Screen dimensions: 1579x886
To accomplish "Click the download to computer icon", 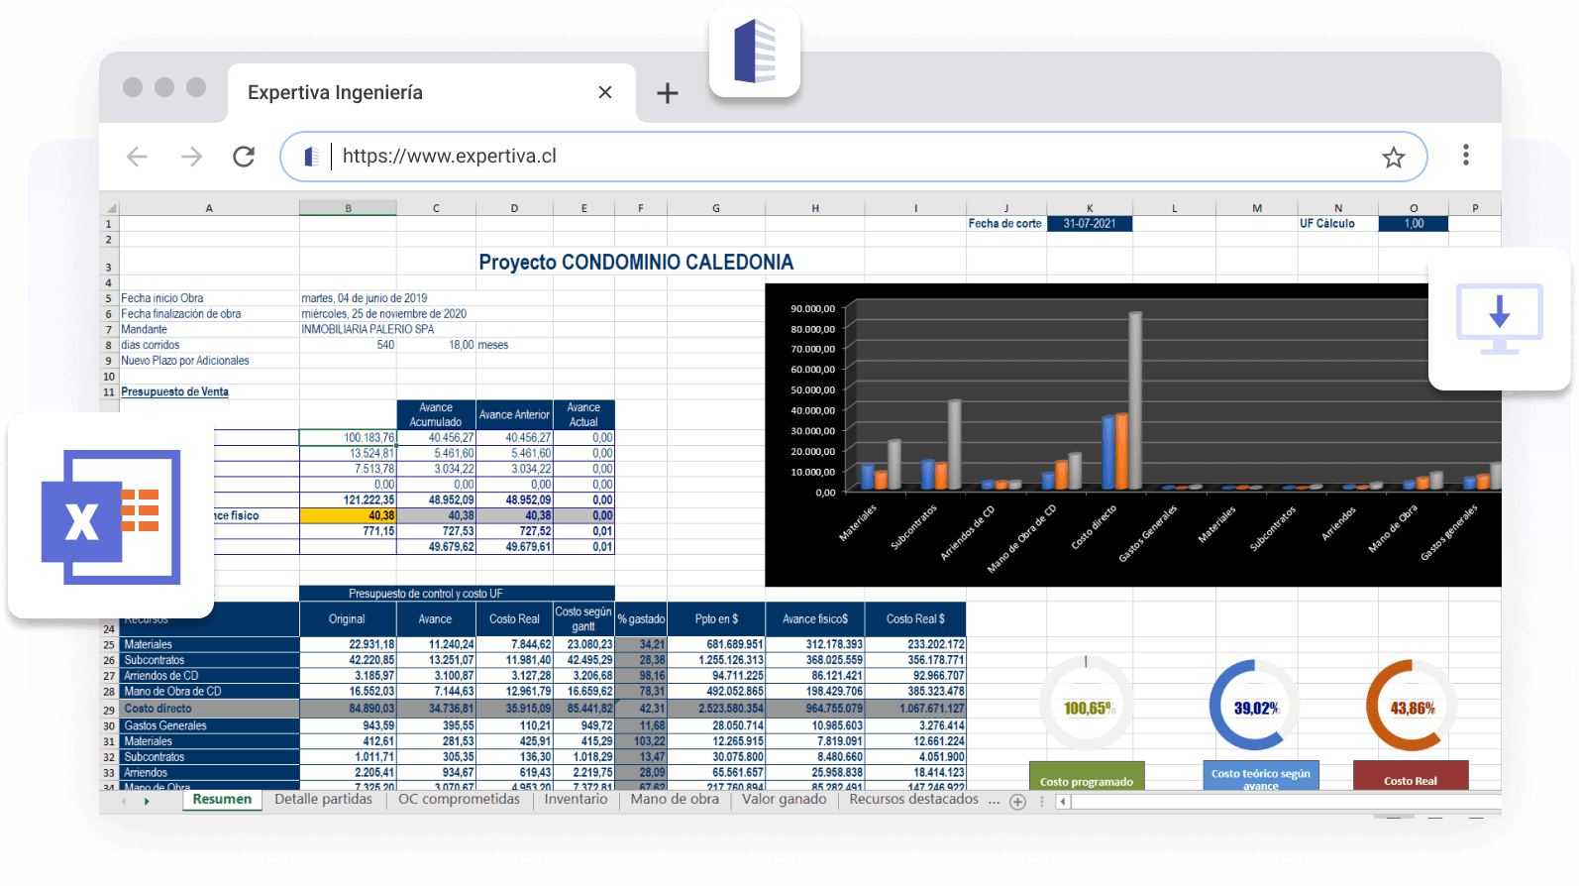I will tap(1499, 318).
